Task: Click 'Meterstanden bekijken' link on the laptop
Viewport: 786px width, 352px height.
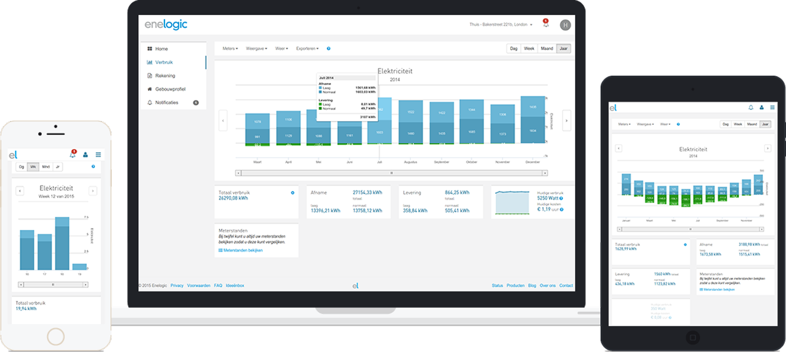Action: coord(243,250)
